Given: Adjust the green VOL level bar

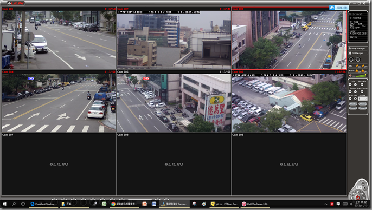Looking at the screenshot, I should pyautogui.click(x=361, y=76).
